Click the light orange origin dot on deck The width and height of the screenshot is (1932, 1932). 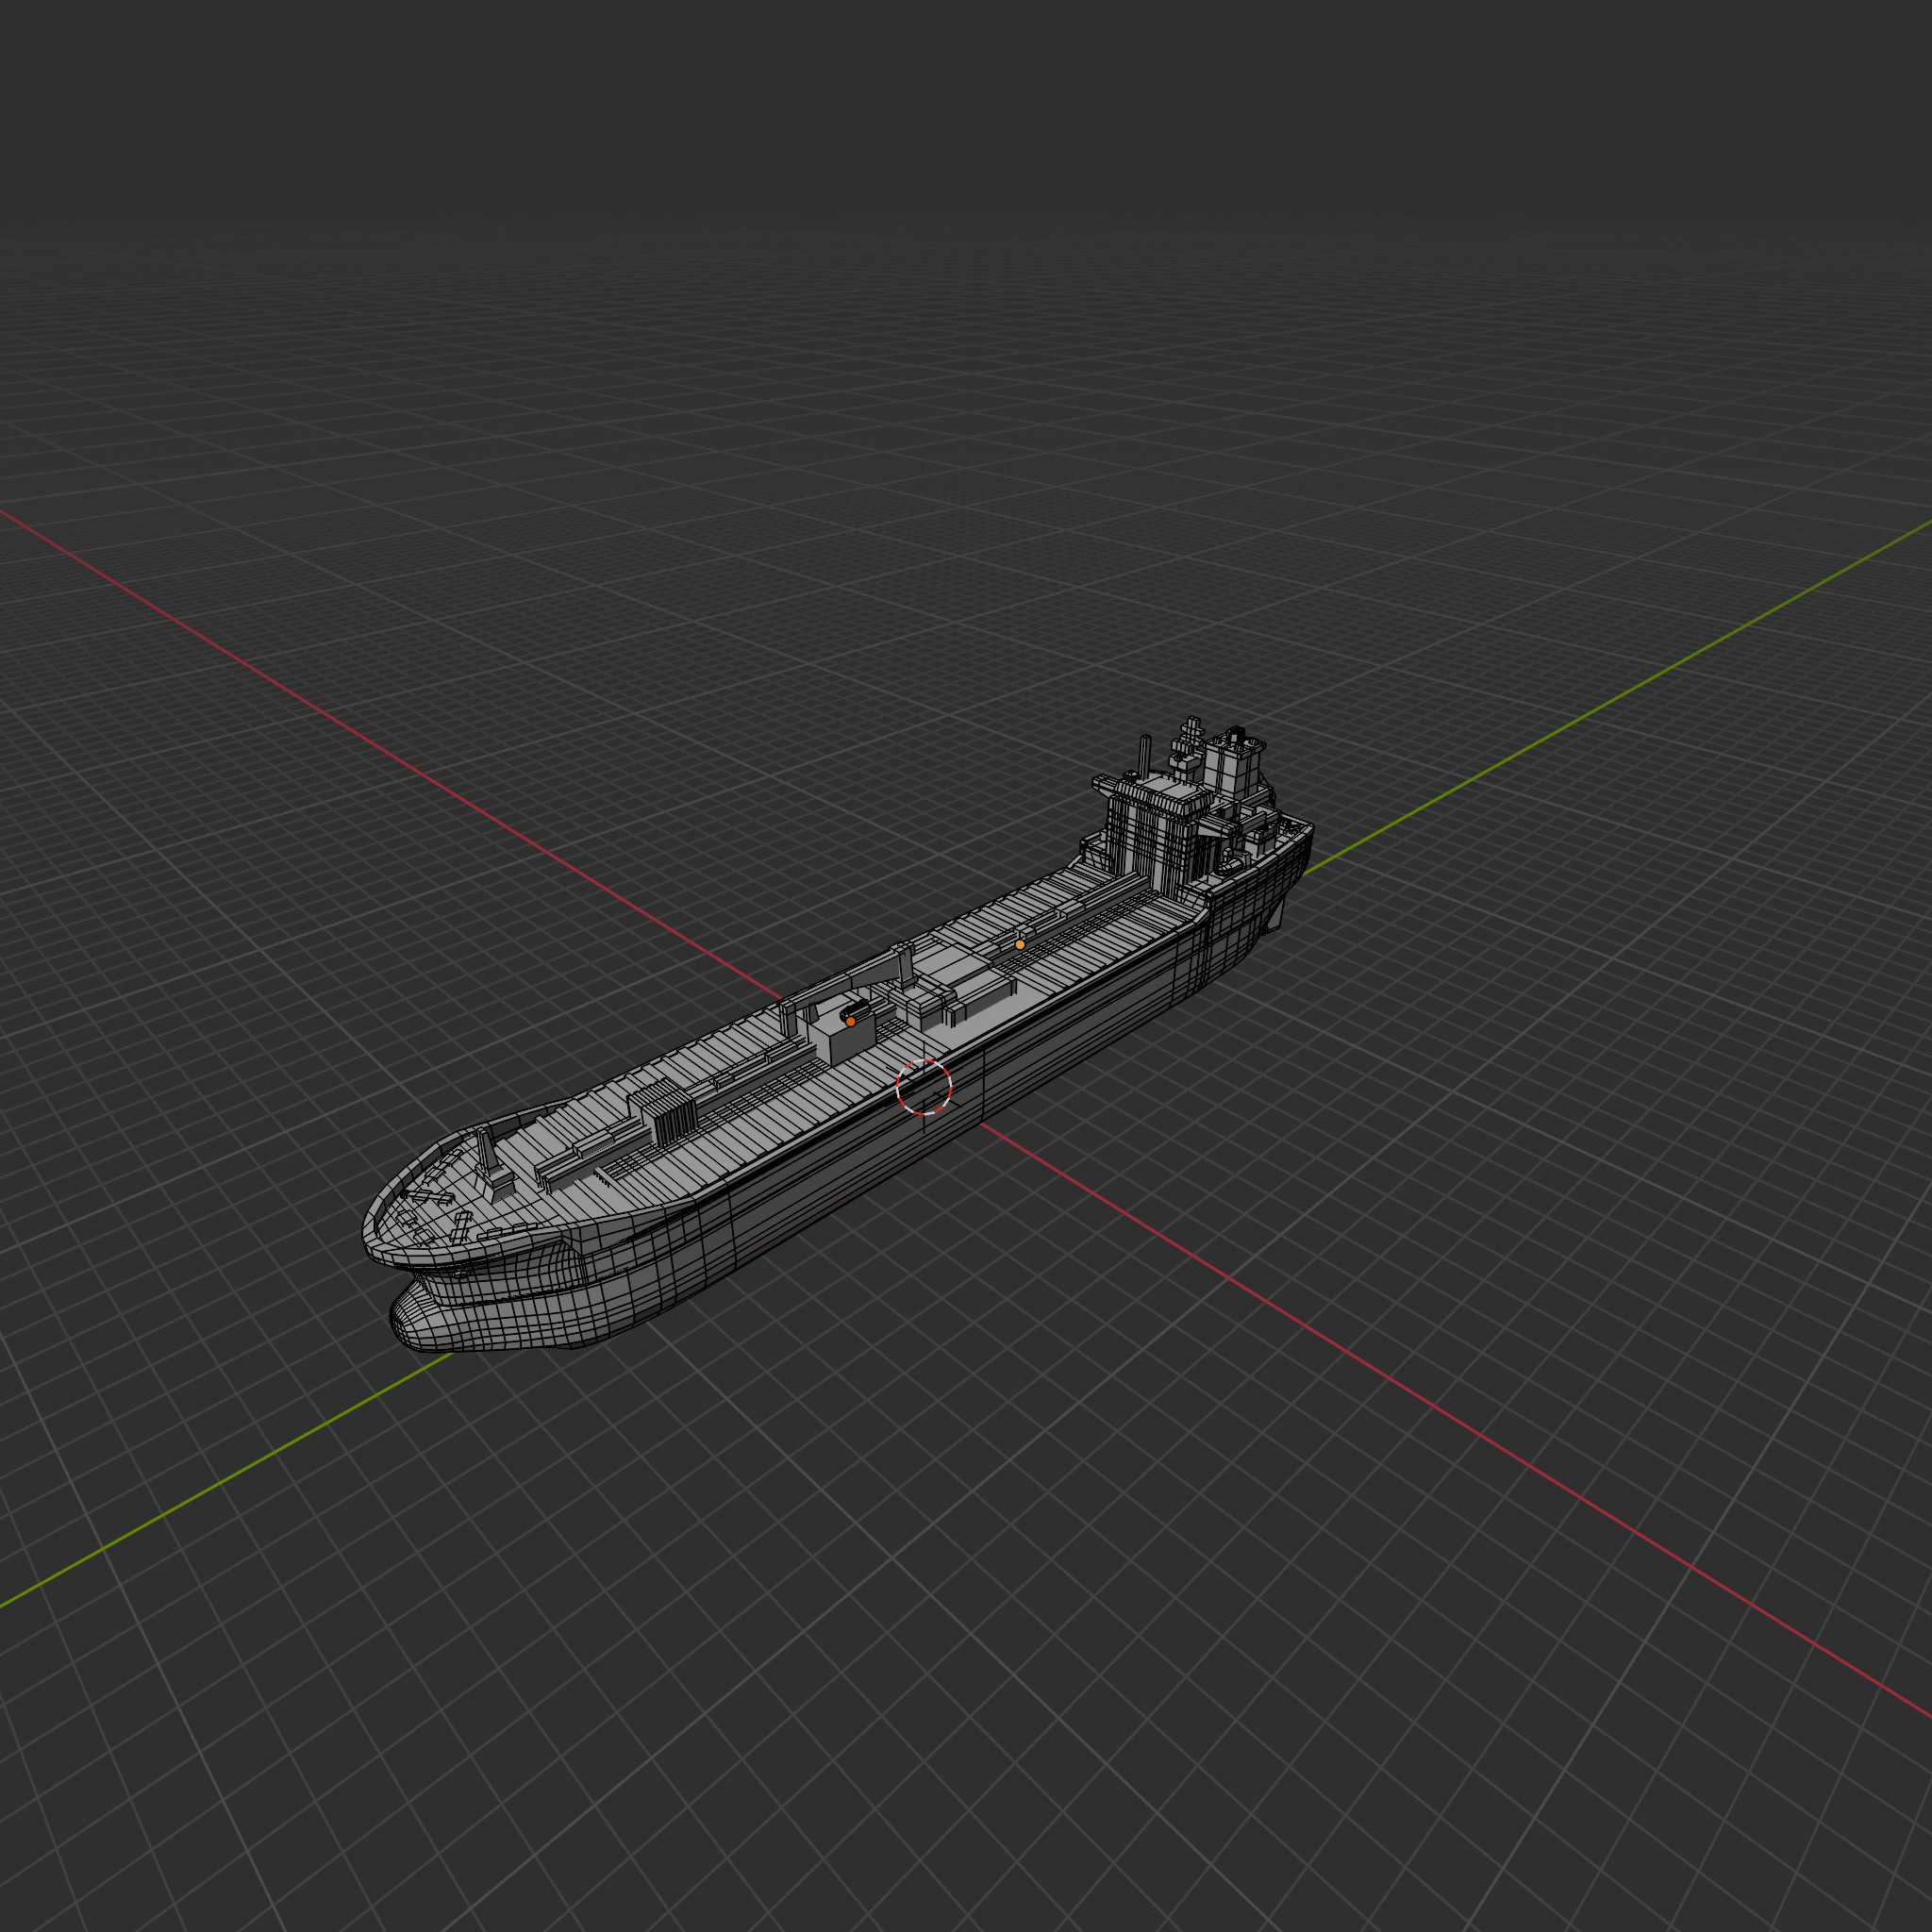pyautogui.click(x=1020, y=944)
